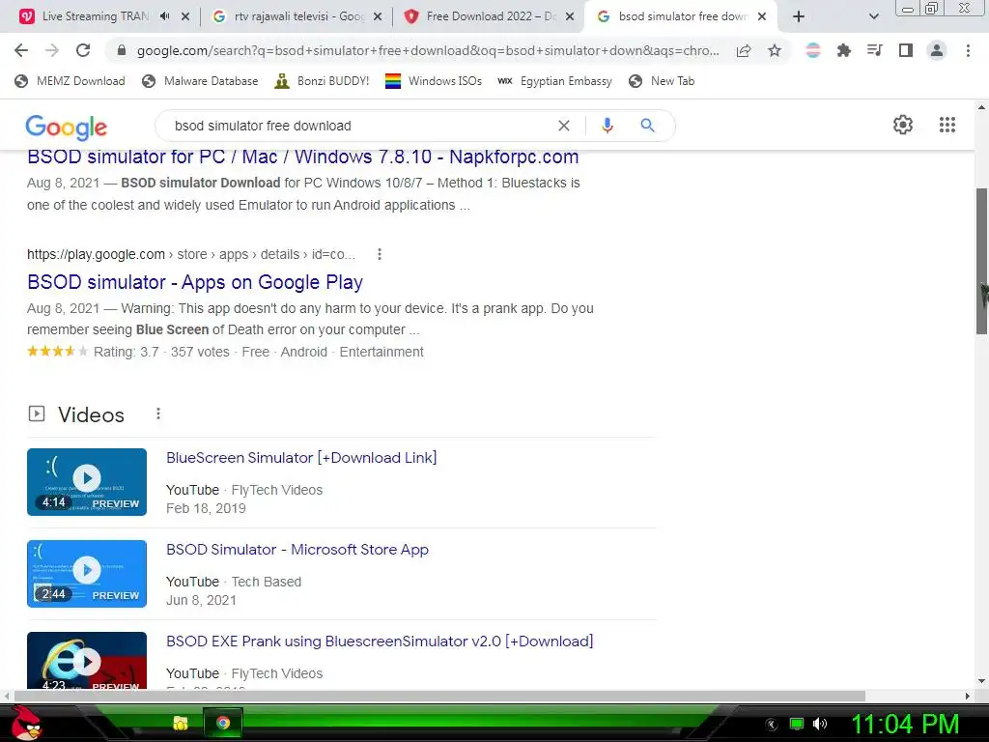The image size is (989, 742).
Task: Open the Chrome profile avatar
Action: tap(937, 50)
